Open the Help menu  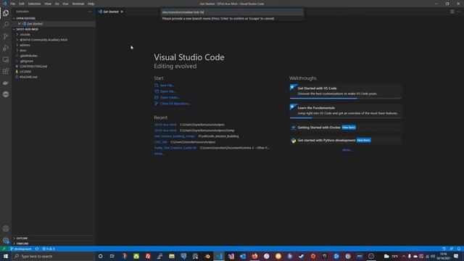[x=91, y=4]
